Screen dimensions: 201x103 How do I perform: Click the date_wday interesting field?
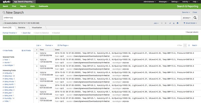point(8,90)
